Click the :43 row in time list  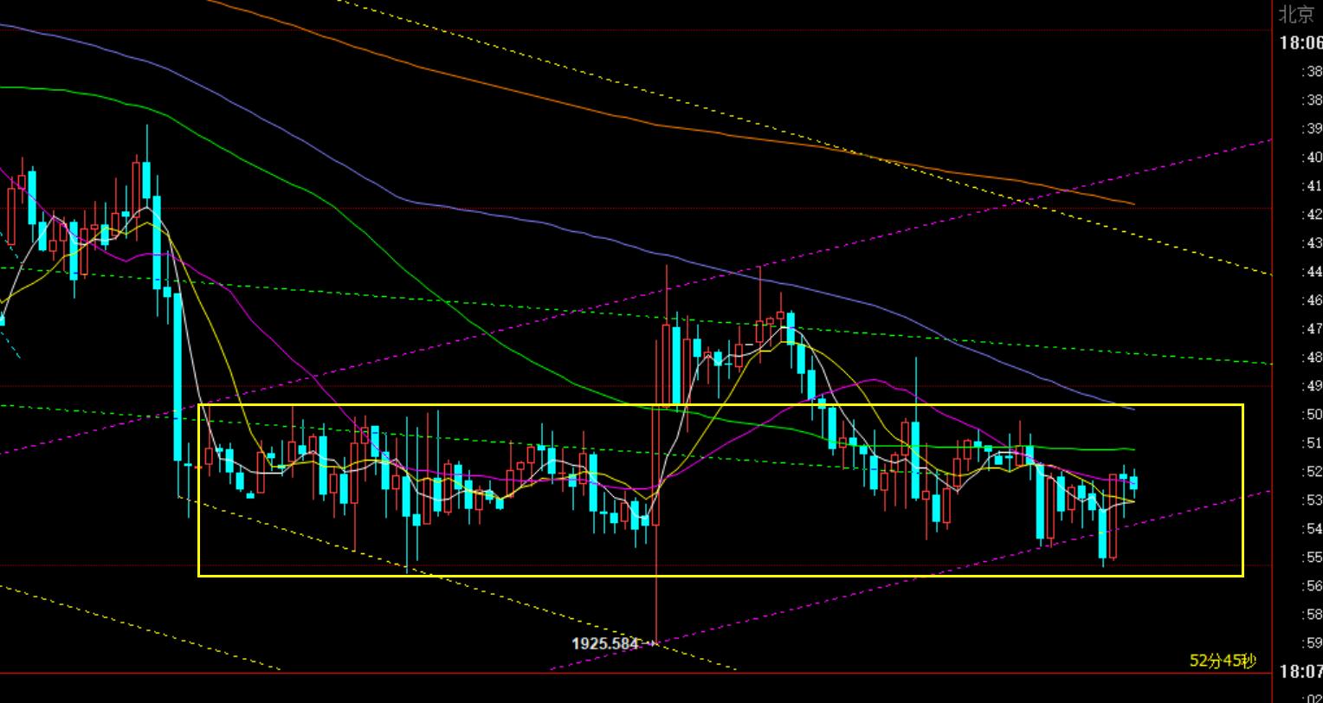[1311, 243]
